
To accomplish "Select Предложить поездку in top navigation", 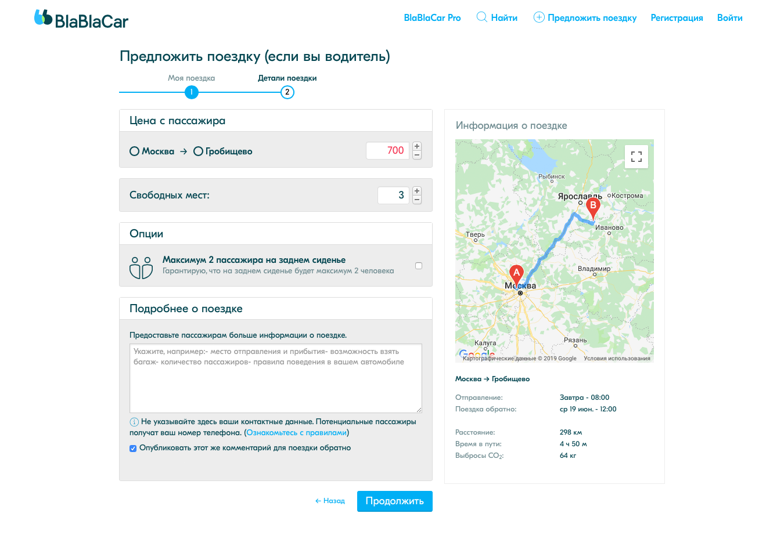I will (x=592, y=17).
